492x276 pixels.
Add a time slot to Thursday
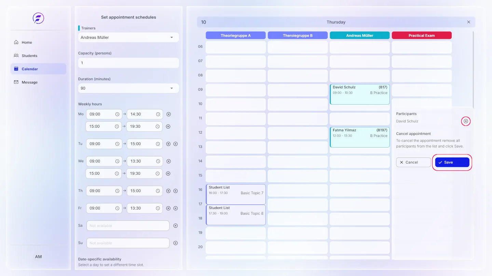(x=176, y=191)
